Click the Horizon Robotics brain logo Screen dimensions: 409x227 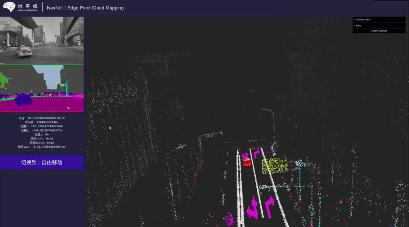tap(9, 7)
